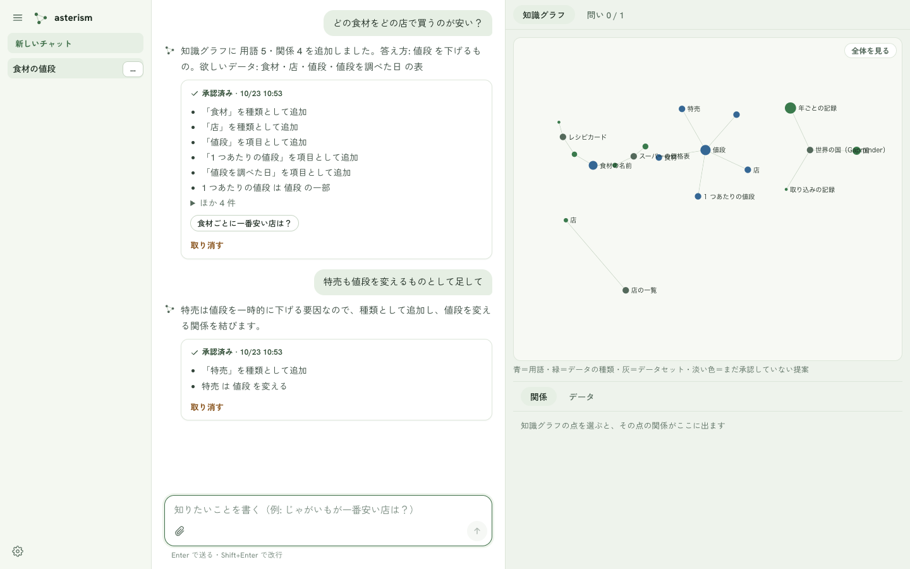Open the hamburger sidebar menu
Image resolution: width=910 pixels, height=569 pixels.
(18, 18)
